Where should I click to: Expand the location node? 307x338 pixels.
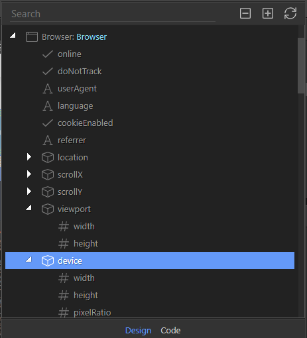(x=29, y=157)
